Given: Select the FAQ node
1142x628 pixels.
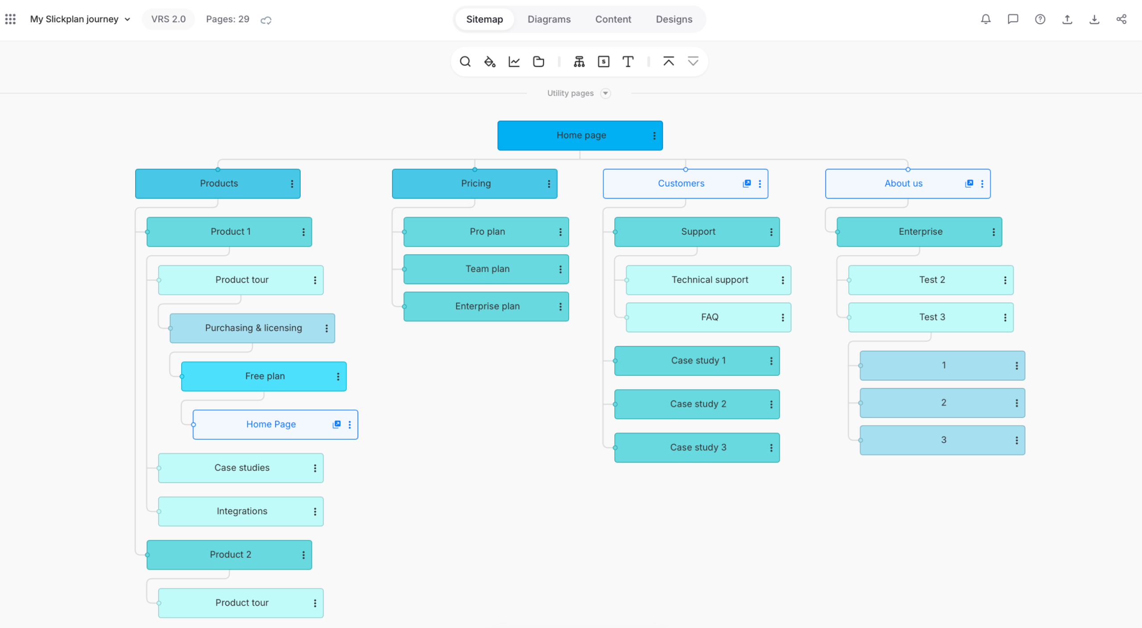Looking at the screenshot, I should click(x=708, y=317).
